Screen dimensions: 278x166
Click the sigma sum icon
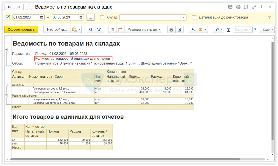point(229,30)
